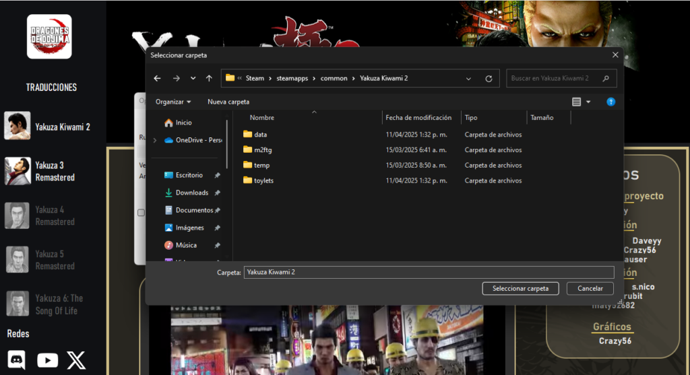Image resolution: width=690 pixels, height=375 pixels.
Task: Select OneDrive - Personal in navigation
Action: 193,140
